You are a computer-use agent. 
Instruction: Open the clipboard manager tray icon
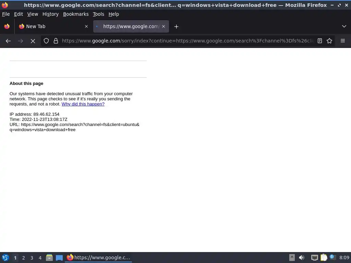pyautogui.click(x=324, y=258)
